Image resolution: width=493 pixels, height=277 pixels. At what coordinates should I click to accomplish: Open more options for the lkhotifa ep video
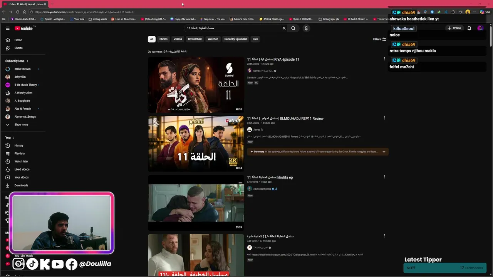coord(384,177)
